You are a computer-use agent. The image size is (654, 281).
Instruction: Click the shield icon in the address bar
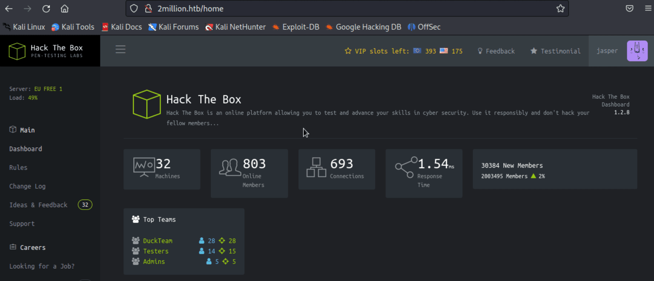(x=134, y=9)
